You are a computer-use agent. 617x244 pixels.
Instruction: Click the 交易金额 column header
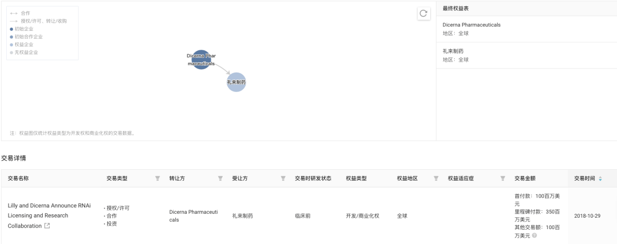525,178
